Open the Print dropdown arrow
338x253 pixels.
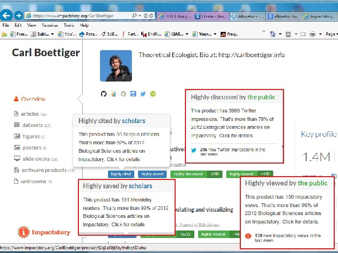[x=320, y=34]
